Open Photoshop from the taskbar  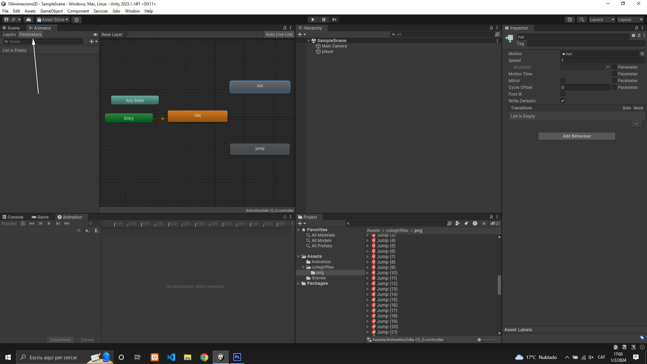coord(237,357)
